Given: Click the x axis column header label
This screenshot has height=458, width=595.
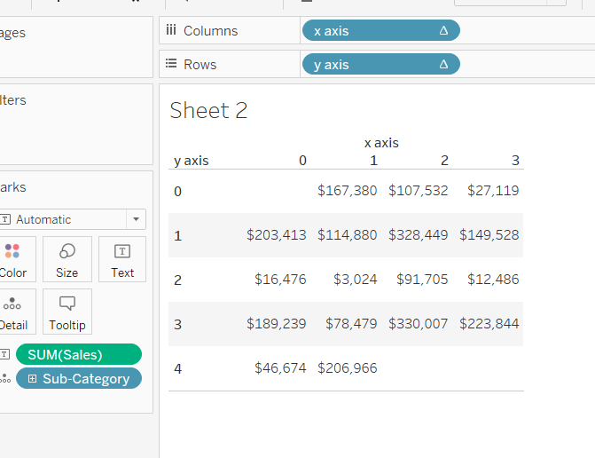Looking at the screenshot, I should tap(381, 142).
